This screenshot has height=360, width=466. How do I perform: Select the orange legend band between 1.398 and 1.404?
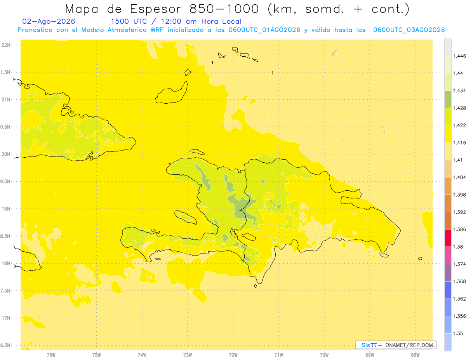448,186
